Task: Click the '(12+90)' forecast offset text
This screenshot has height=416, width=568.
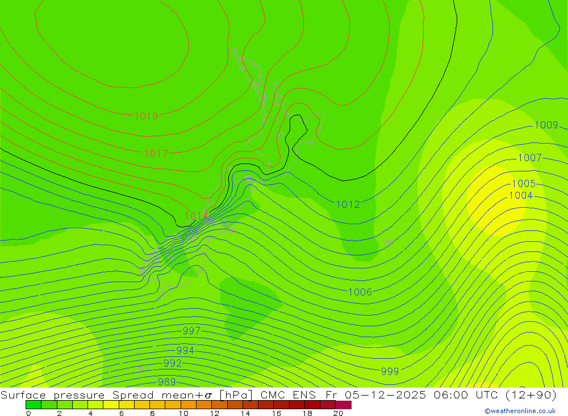Action: [x=531, y=395]
